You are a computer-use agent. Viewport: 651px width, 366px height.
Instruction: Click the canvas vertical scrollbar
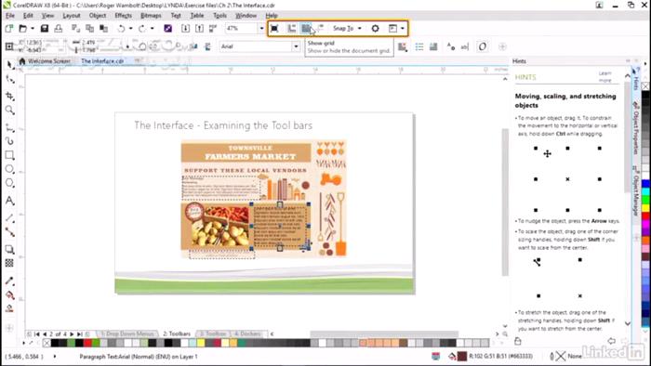[x=505, y=202]
